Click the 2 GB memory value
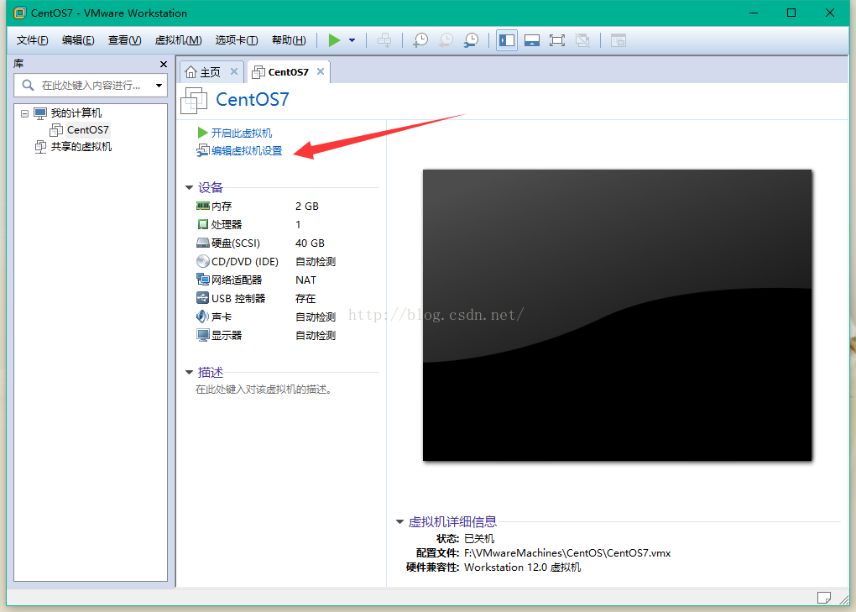 pyautogui.click(x=307, y=207)
